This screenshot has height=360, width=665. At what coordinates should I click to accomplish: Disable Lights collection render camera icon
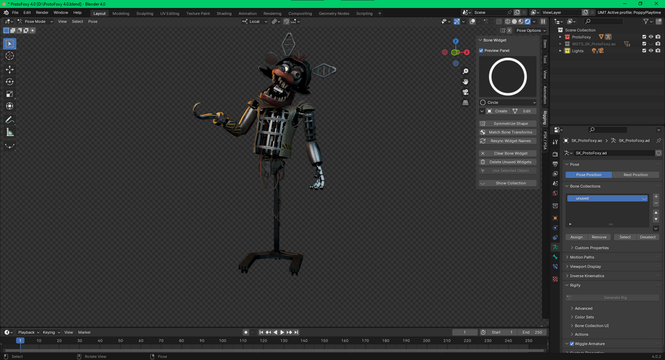point(658,51)
